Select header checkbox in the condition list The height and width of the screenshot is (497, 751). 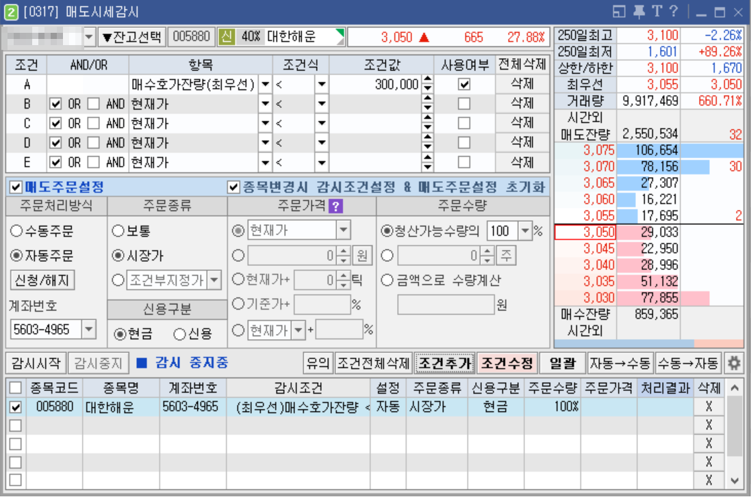click(16, 388)
